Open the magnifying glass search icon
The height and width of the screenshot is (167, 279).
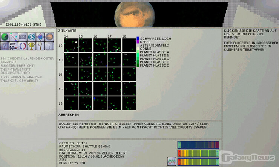(x=40, y=46)
